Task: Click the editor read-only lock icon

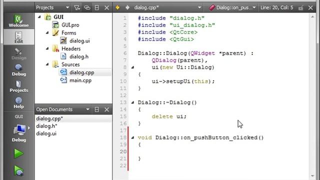Action: [x=300, y=8]
